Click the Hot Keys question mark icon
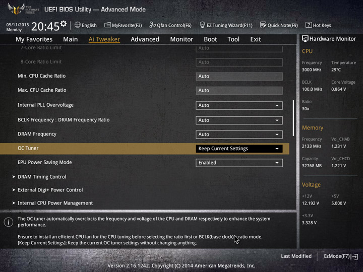363x272 pixels. pyautogui.click(x=309, y=25)
